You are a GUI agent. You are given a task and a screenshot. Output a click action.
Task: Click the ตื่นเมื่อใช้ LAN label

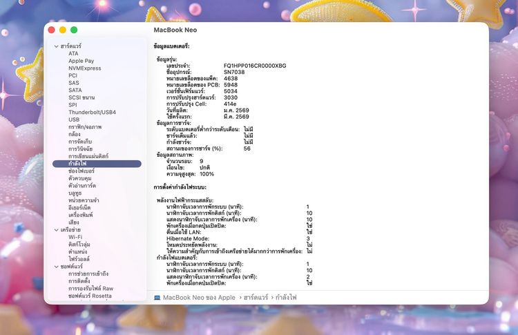pos(184,232)
